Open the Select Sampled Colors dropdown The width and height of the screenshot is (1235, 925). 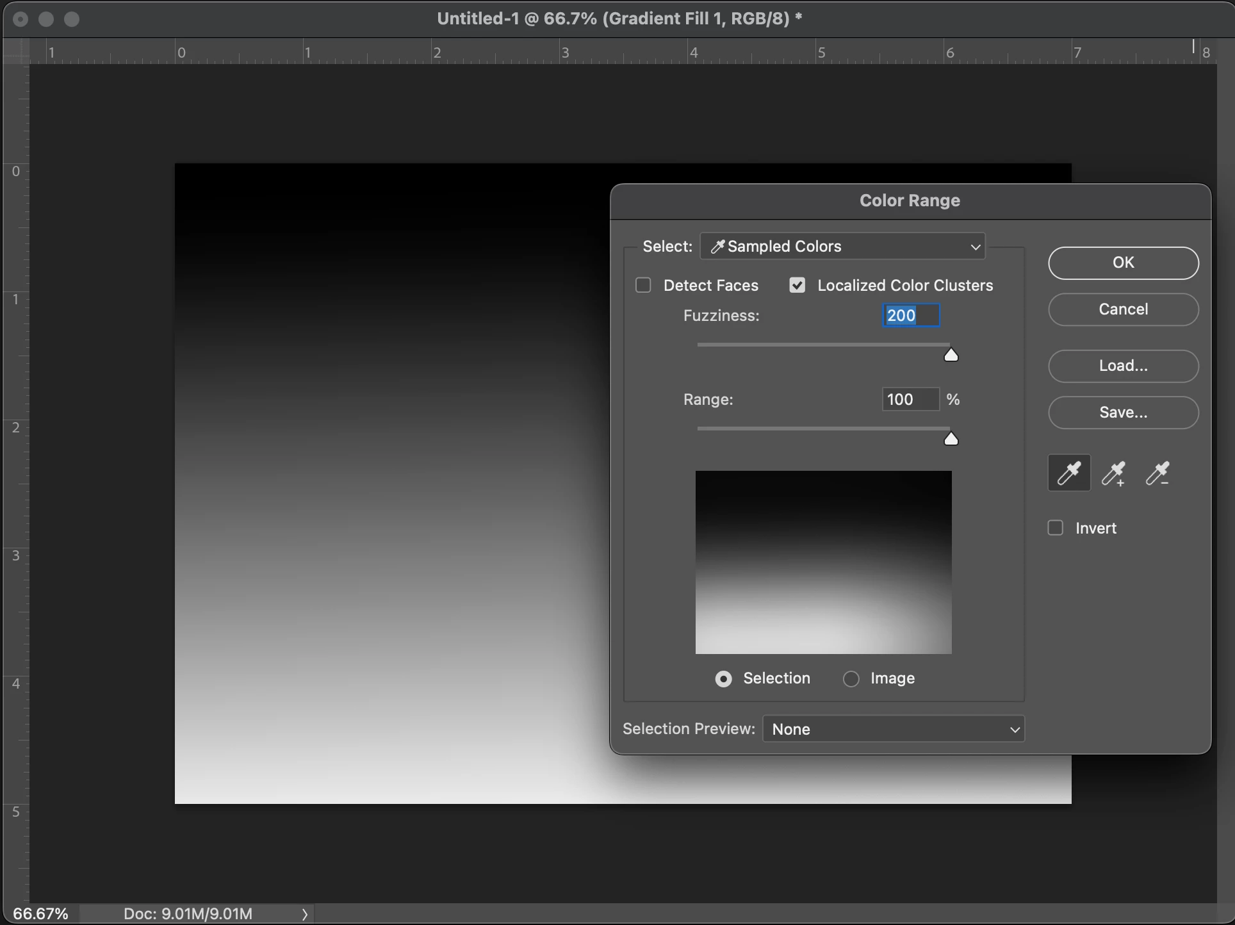click(x=842, y=247)
